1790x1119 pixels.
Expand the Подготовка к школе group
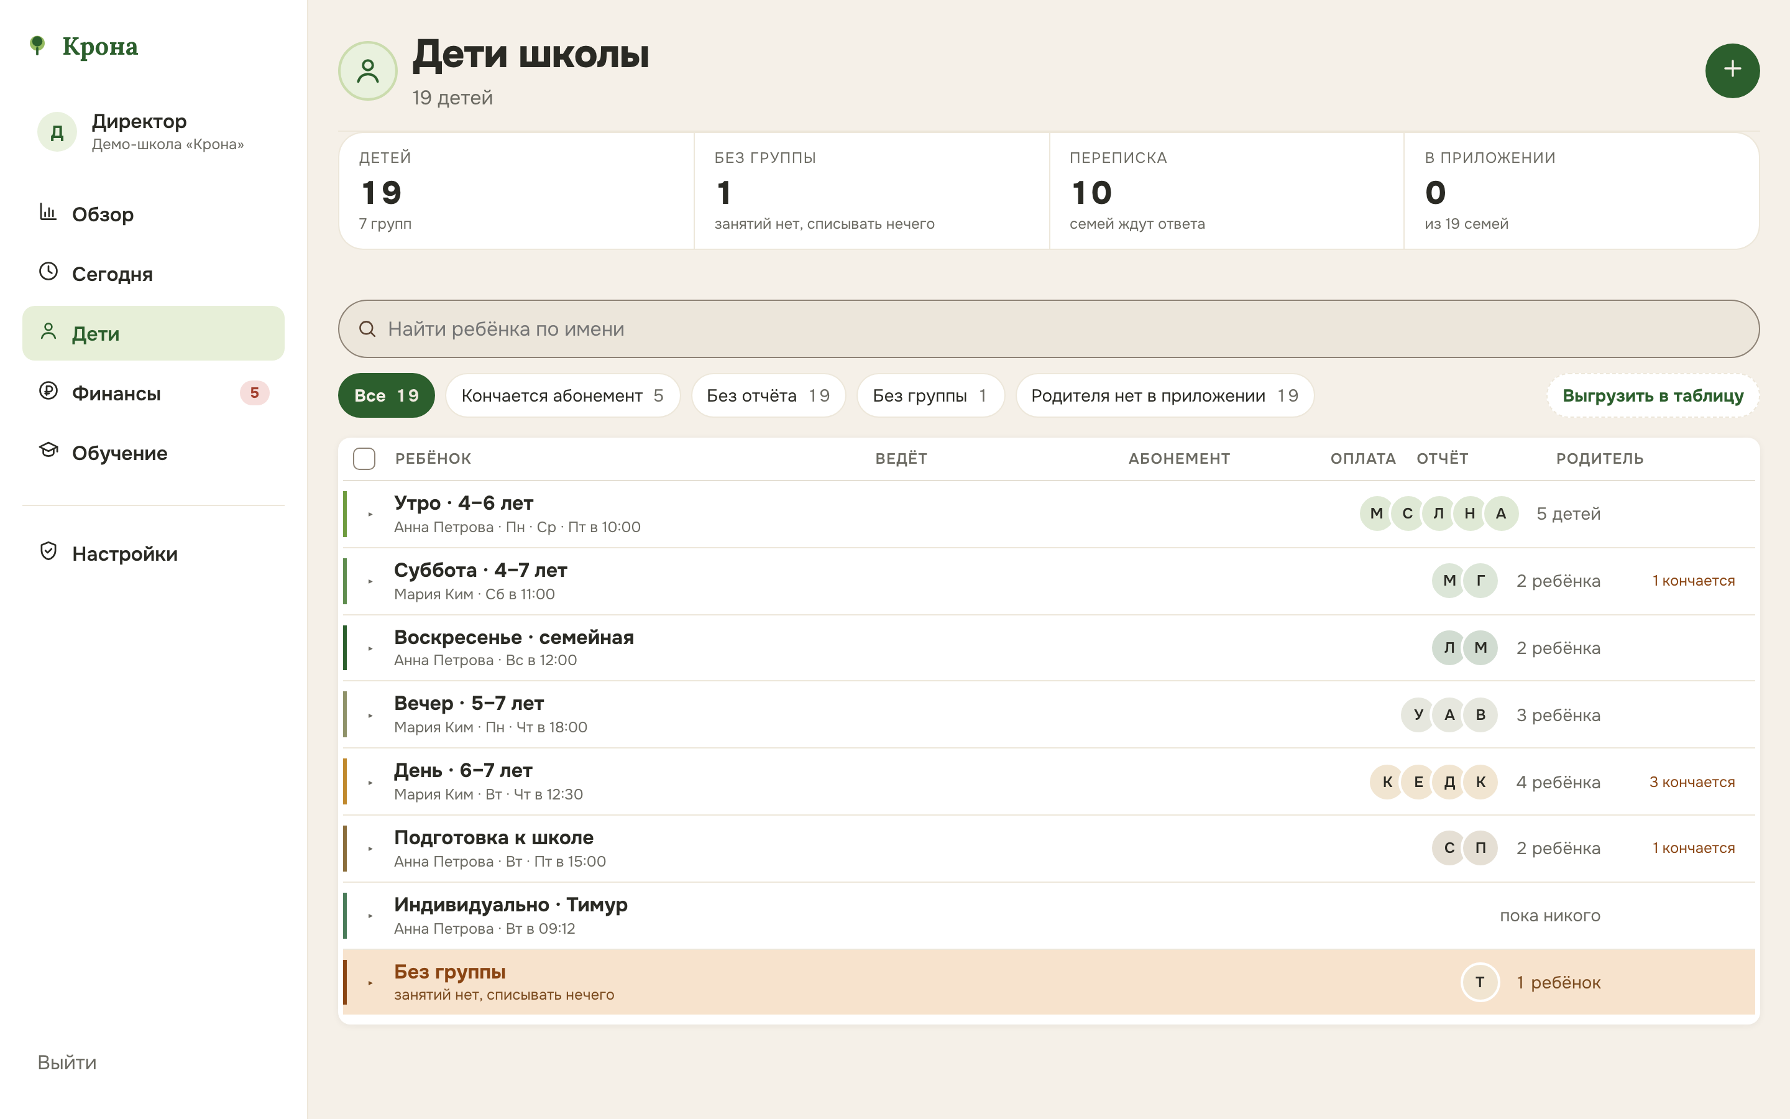[370, 849]
